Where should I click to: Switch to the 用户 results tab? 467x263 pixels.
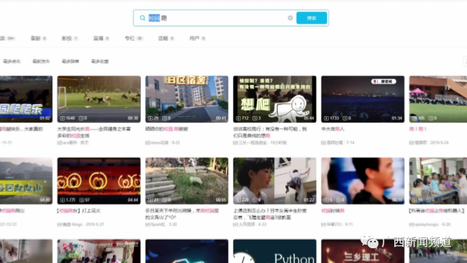[x=197, y=38]
